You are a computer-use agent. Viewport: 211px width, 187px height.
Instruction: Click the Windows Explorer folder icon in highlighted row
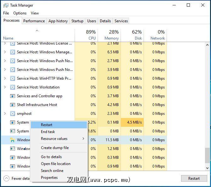click(13, 140)
